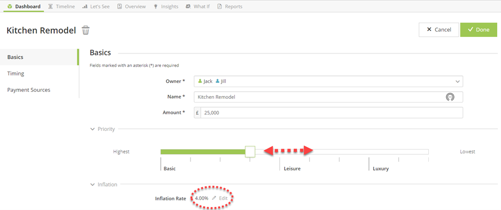
Task: Click the £ currency symbol
Action: 197,113
